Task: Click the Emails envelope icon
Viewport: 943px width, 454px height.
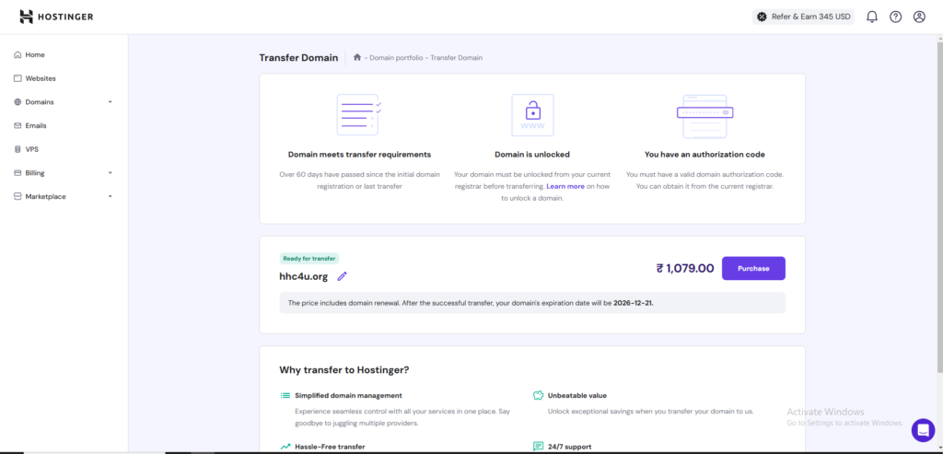Action: tap(17, 125)
